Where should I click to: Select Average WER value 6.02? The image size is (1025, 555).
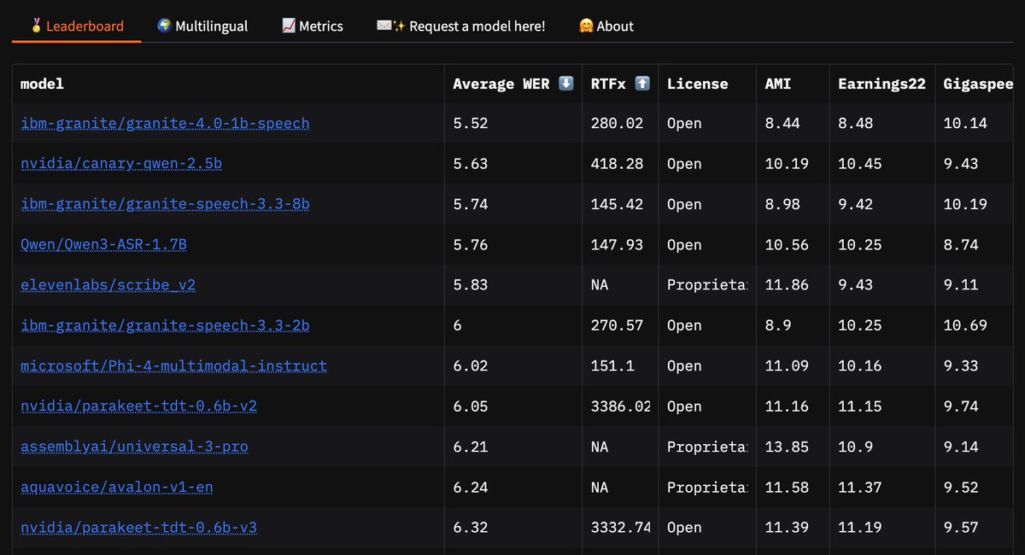470,366
